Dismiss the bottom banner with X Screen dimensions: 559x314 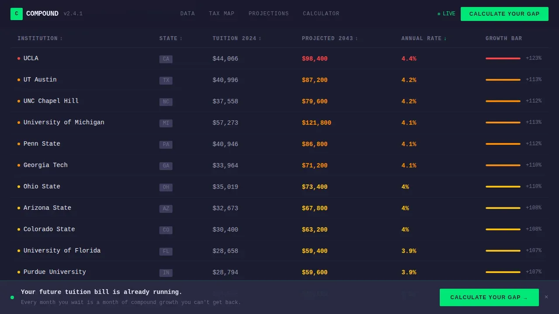[x=546, y=297]
